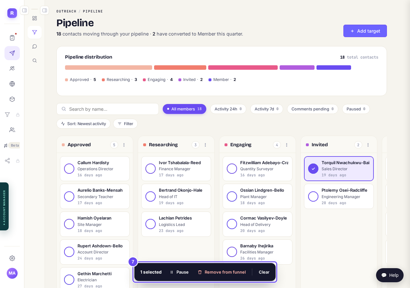Open Engaging column options menu
410x288 pixels.
(287, 145)
